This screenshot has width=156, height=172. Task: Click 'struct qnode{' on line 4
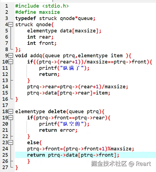click(x=34, y=25)
